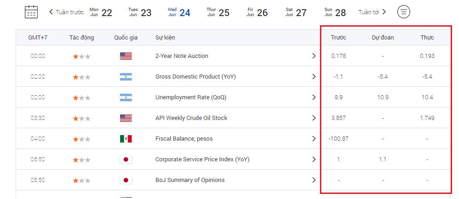Switch to the Sun Jun 28 date tab
The image size is (459, 199).
tap(335, 12)
